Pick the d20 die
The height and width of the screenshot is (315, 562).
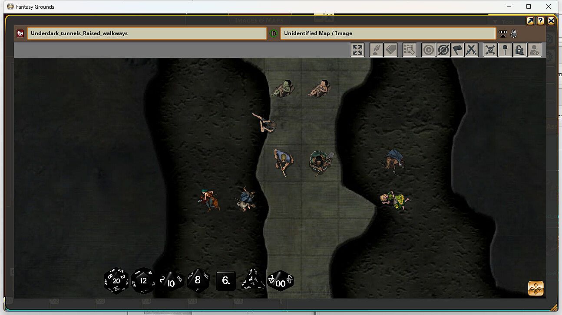(116, 280)
